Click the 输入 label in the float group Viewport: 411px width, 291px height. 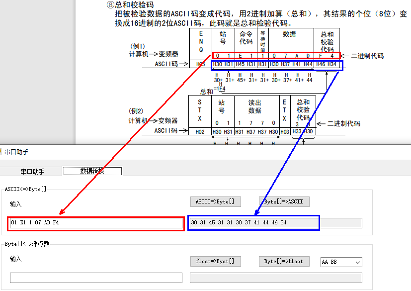point(16,259)
